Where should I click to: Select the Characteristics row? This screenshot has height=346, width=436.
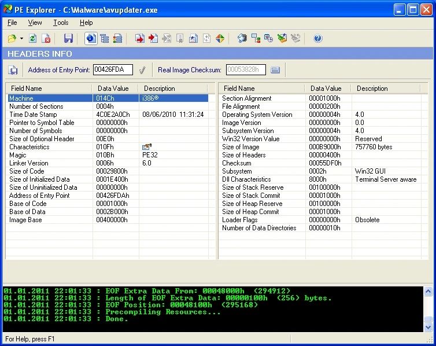point(108,146)
